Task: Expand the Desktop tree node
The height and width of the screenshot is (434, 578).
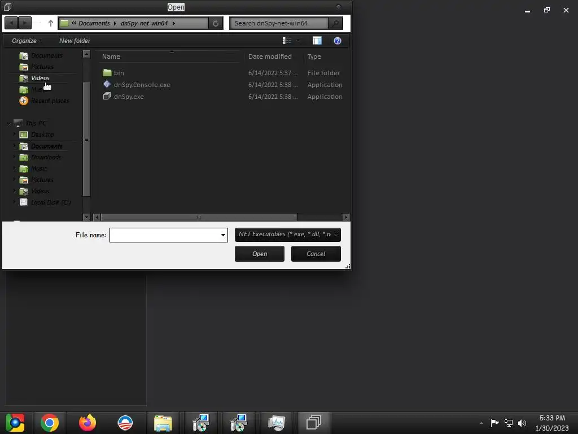Action: pyautogui.click(x=14, y=134)
